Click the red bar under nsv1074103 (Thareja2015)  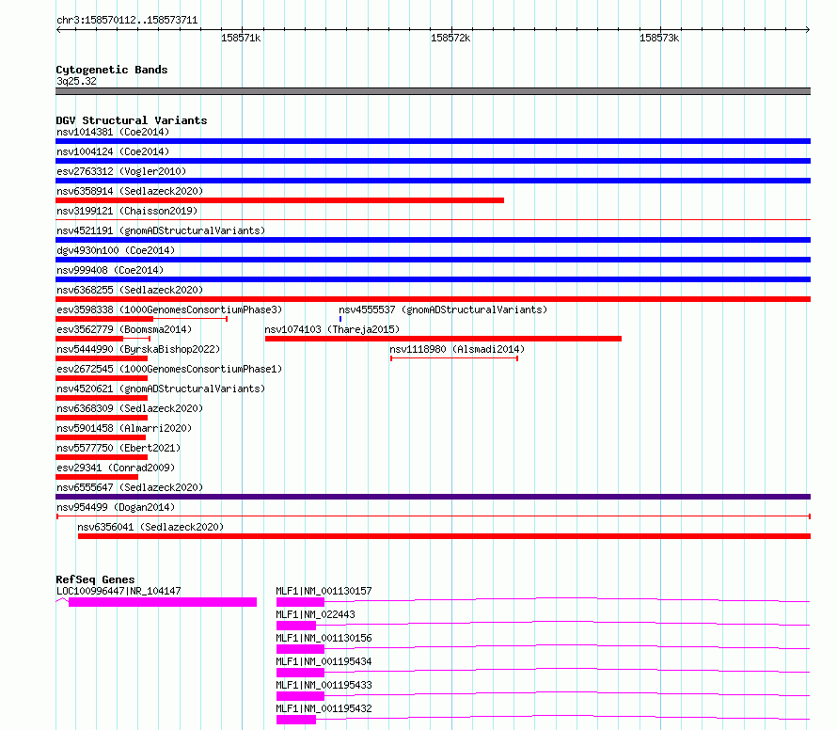click(443, 339)
